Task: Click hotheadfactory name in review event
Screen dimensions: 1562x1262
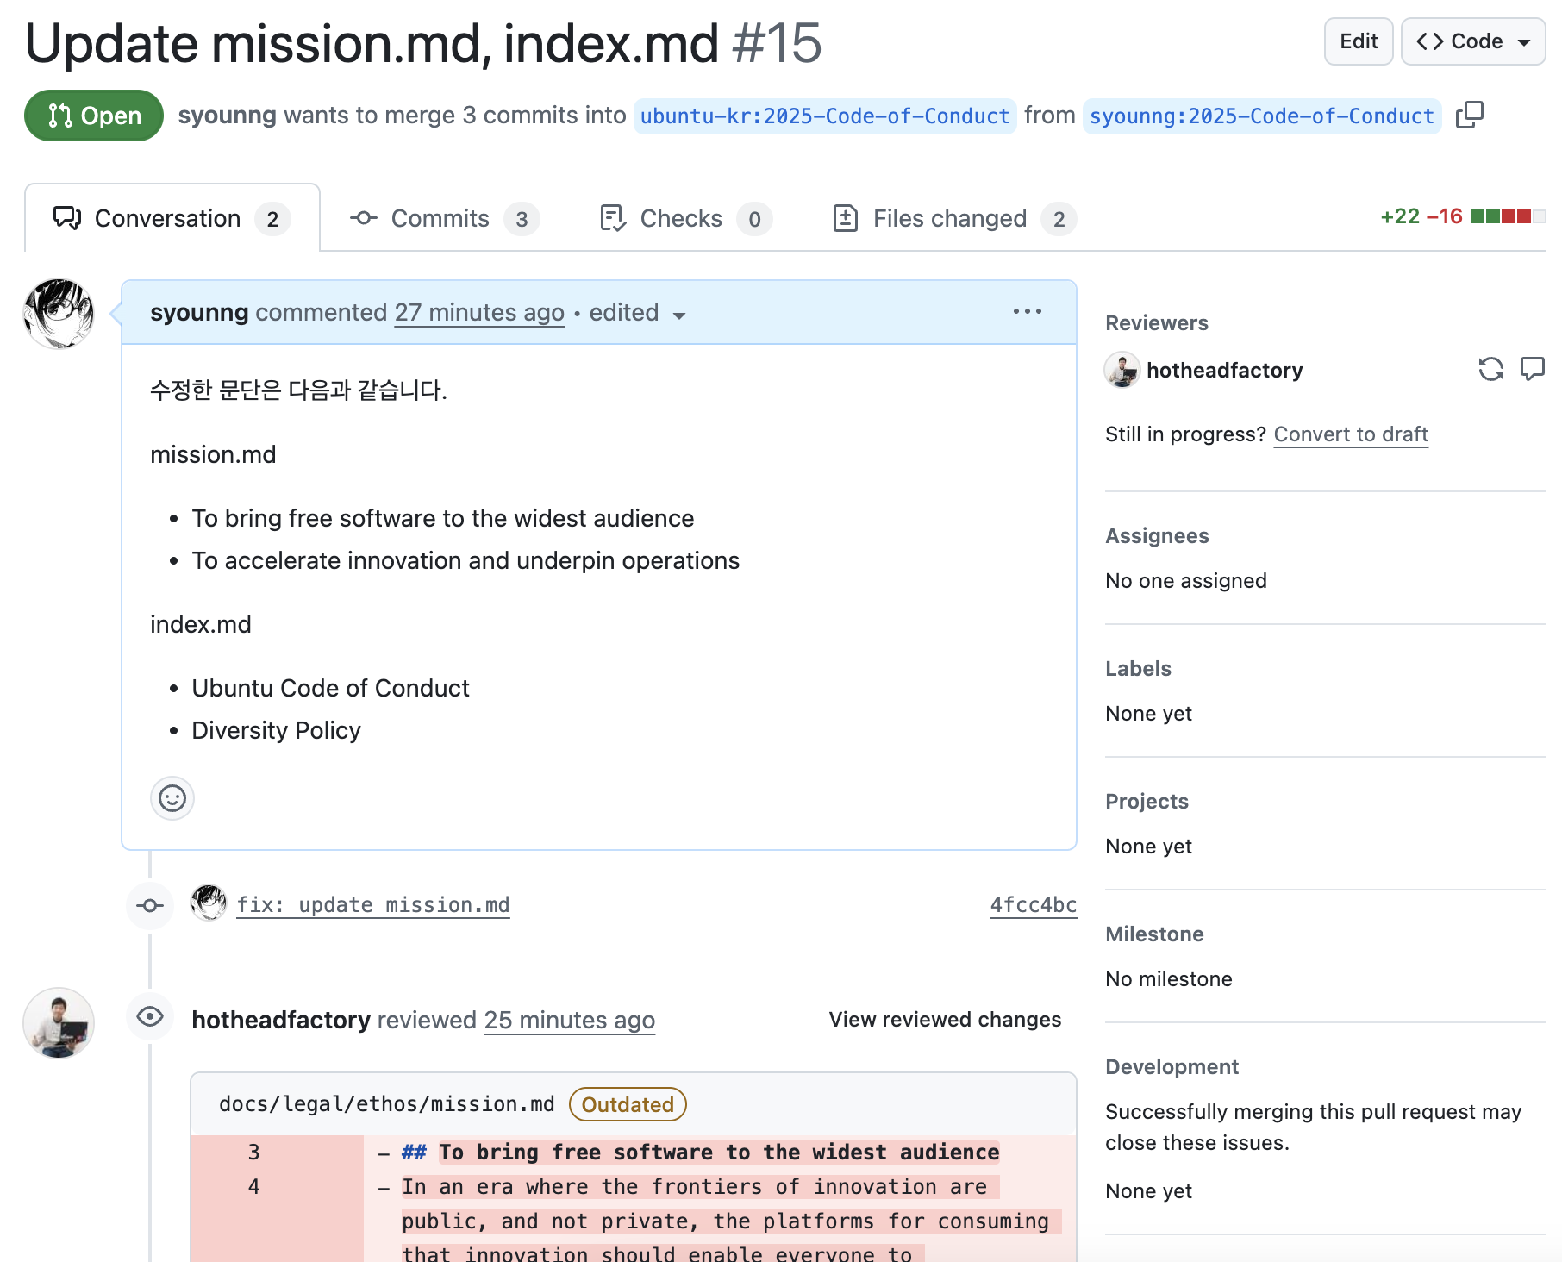Action: pos(281,1020)
